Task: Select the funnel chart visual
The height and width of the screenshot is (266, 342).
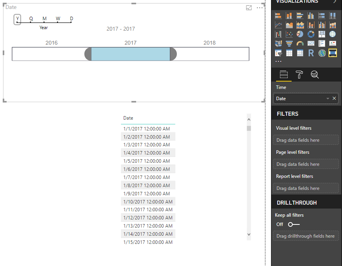Action: [x=289, y=43]
